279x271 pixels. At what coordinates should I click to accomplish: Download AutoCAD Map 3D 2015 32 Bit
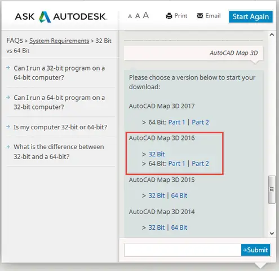point(157,195)
